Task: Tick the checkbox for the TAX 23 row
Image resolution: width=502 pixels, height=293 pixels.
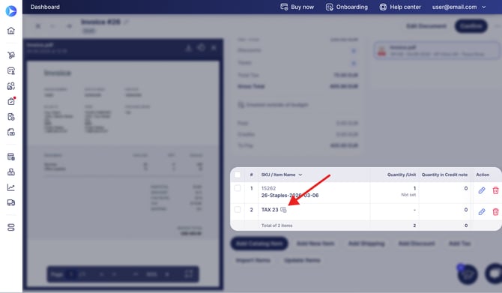Action: point(238,209)
